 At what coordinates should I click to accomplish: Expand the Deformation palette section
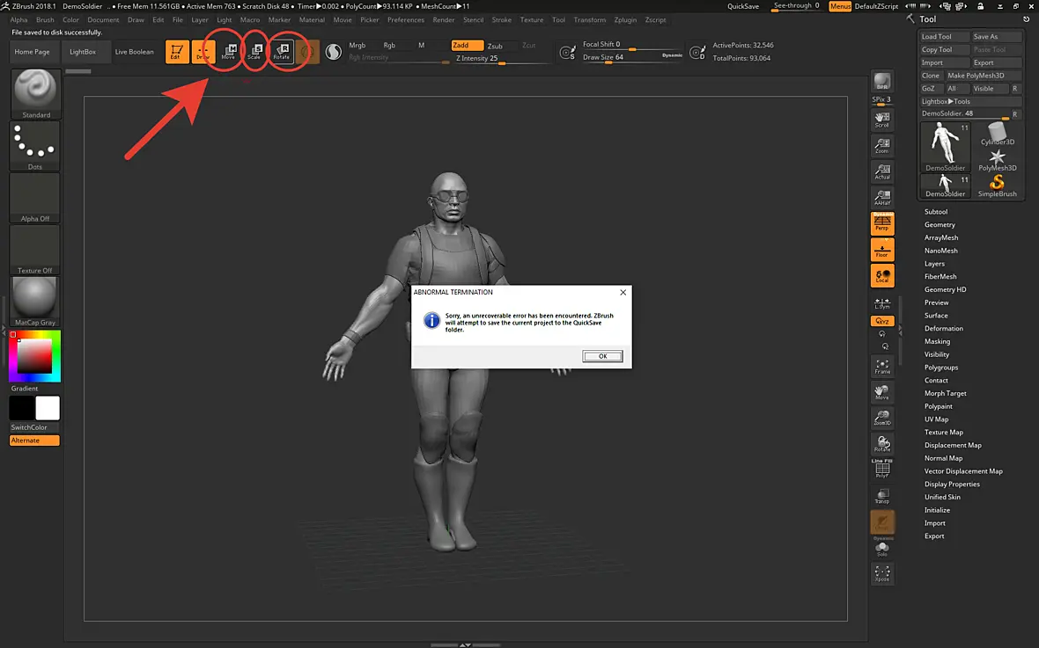point(944,328)
